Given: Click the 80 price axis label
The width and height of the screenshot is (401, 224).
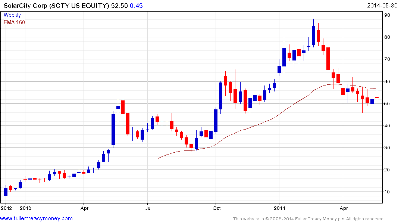Looking at the screenshot, I should point(387,37).
